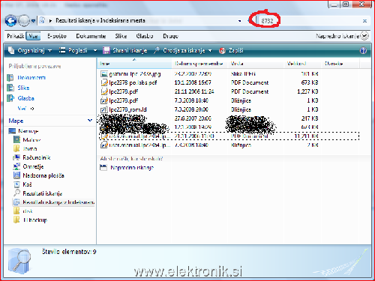Select the Javno folder
Screen dimensions: 375x281
click(30, 149)
